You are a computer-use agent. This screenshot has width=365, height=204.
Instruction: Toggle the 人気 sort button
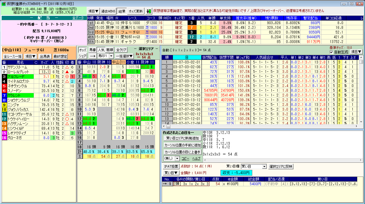coord(101,50)
